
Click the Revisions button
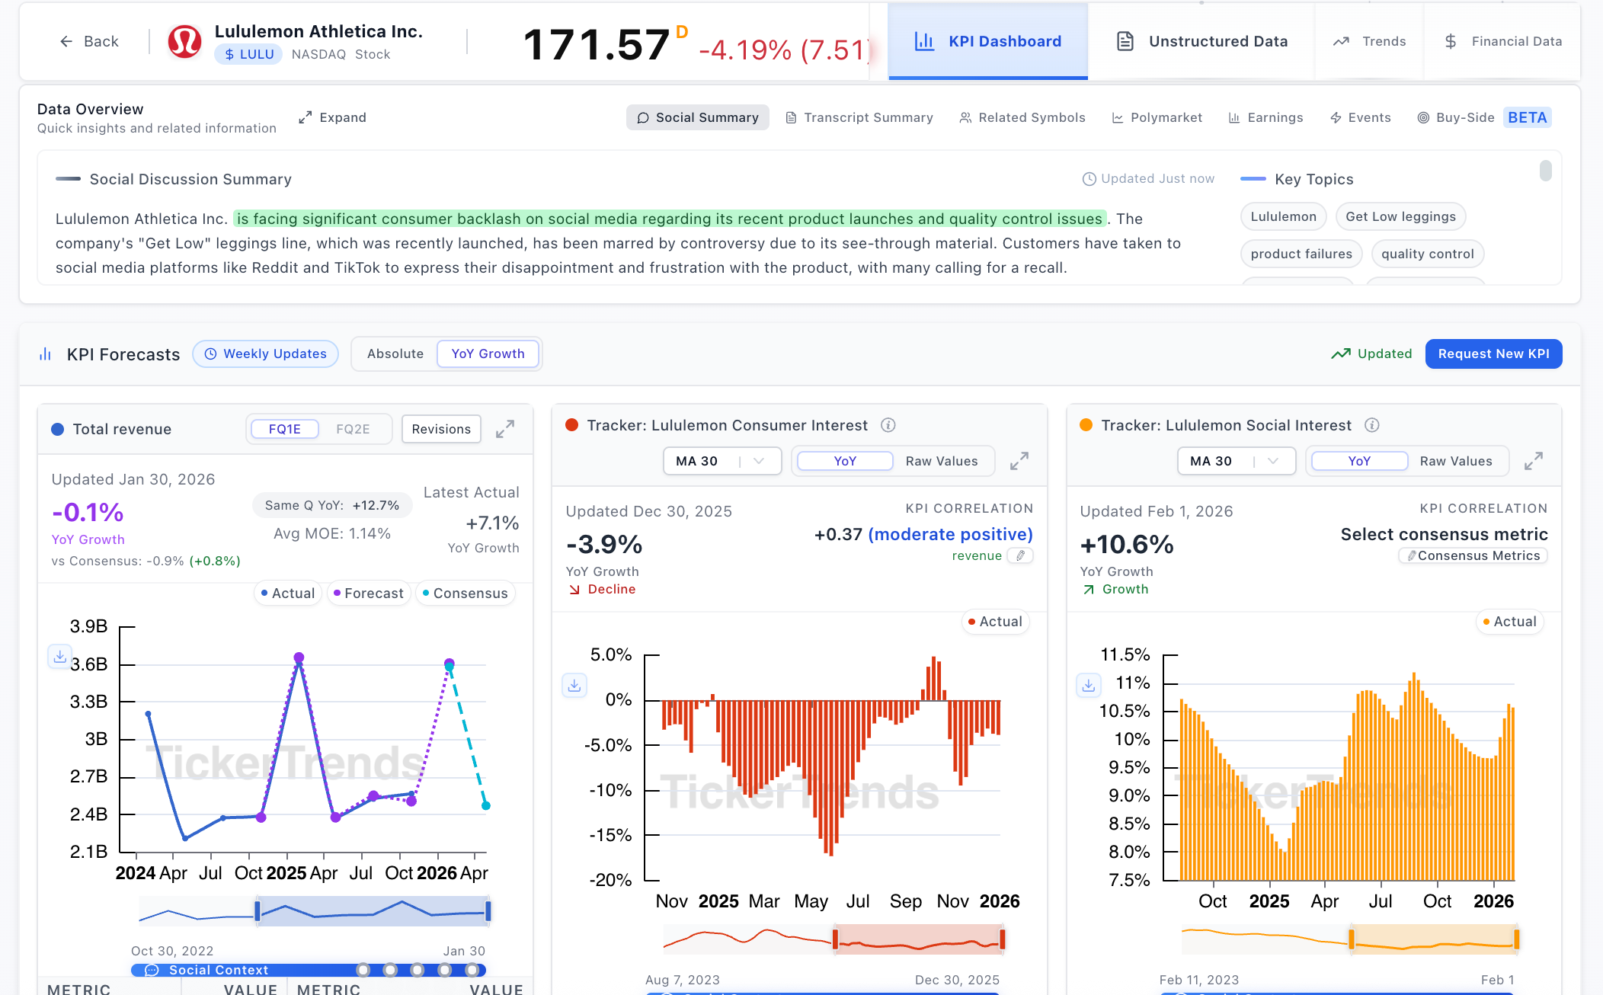click(x=441, y=429)
